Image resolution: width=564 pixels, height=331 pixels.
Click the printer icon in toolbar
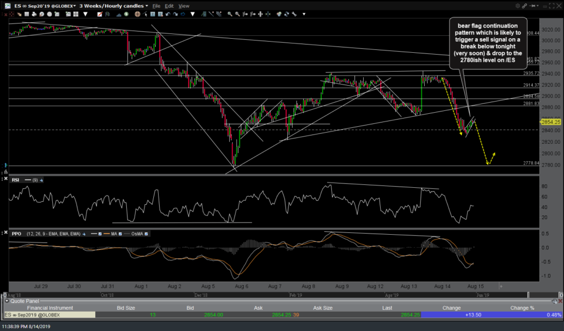click(34, 14)
